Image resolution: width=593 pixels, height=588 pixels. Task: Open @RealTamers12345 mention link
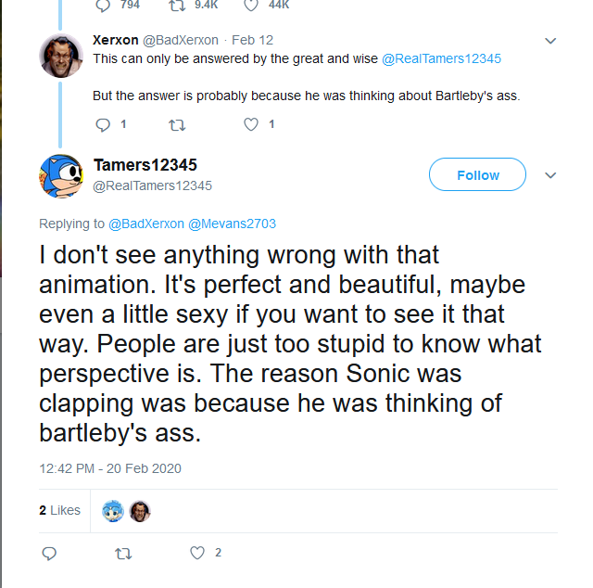click(441, 58)
